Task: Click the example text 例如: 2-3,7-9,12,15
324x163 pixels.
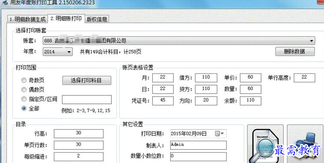Action: tap(86, 111)
